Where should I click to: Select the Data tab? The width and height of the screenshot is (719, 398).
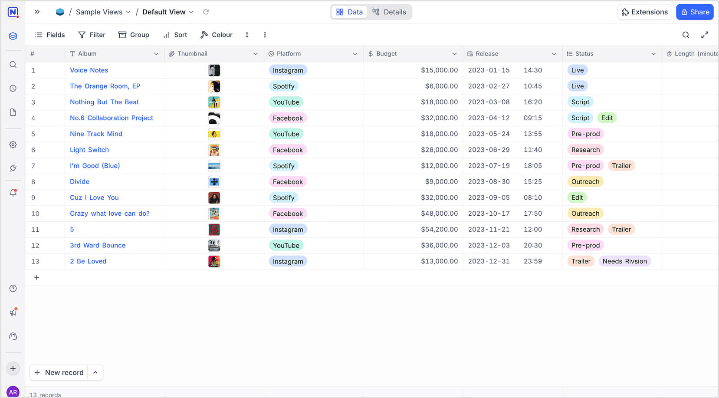point(349,12)
